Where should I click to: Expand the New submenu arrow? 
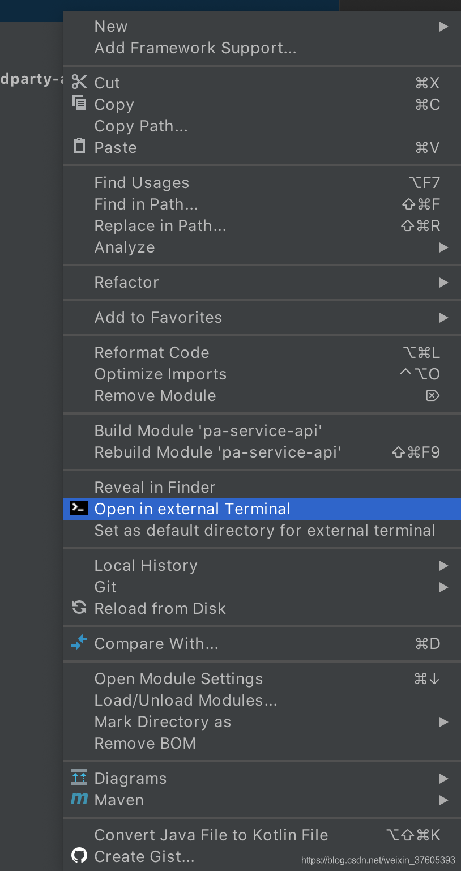point(443,27)
